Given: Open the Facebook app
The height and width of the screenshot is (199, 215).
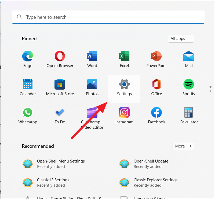Looking at the screenshot, I should 156,116.
